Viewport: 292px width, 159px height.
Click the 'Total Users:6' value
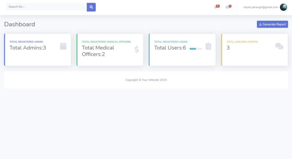[x=170, y=48]
